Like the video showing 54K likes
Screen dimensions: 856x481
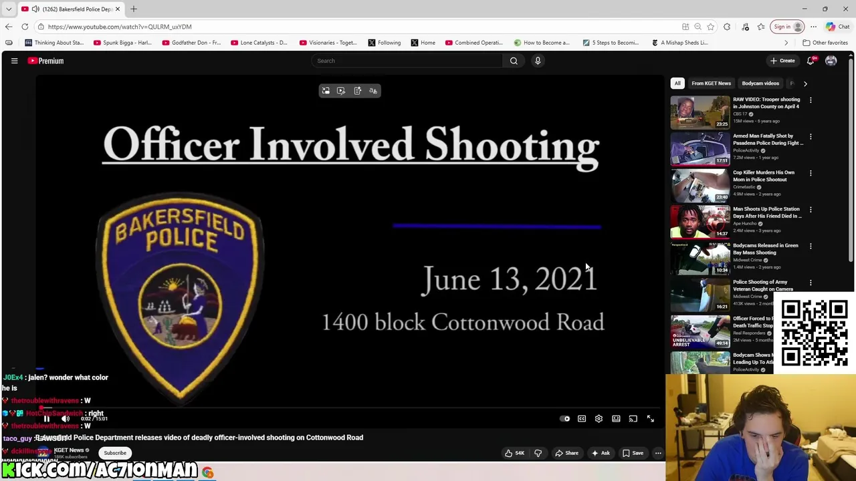[x=514, y=453]
